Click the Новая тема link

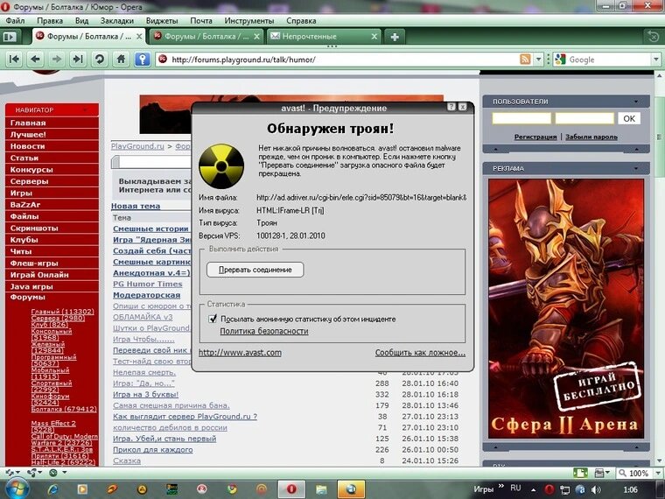[x=136, y=206]
